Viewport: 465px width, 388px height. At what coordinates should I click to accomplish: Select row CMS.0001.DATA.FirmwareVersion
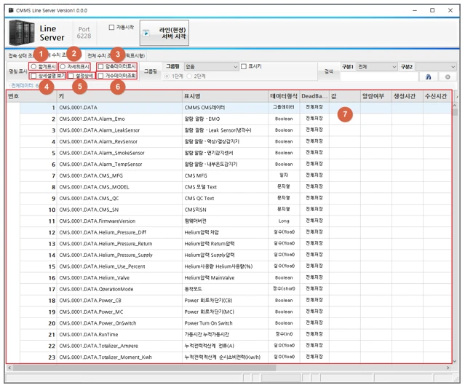(236, 221)
